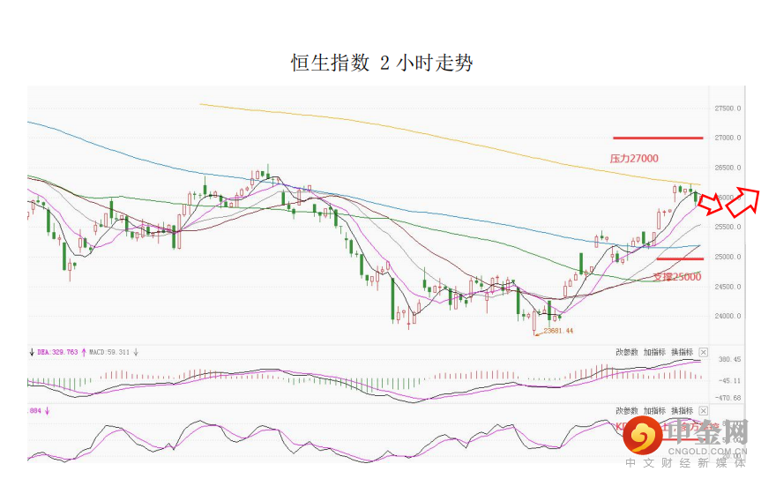Click the gray down arrow after MACD value
Image resolution: width=761 pixels, height=479 pixels.
[137, 351]
